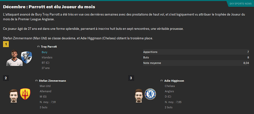Click the Apparitions stat row

click(196, 52)
